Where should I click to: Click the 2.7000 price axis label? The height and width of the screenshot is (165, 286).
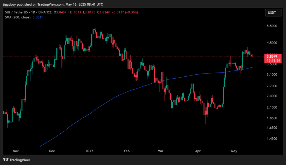(272, 86)
